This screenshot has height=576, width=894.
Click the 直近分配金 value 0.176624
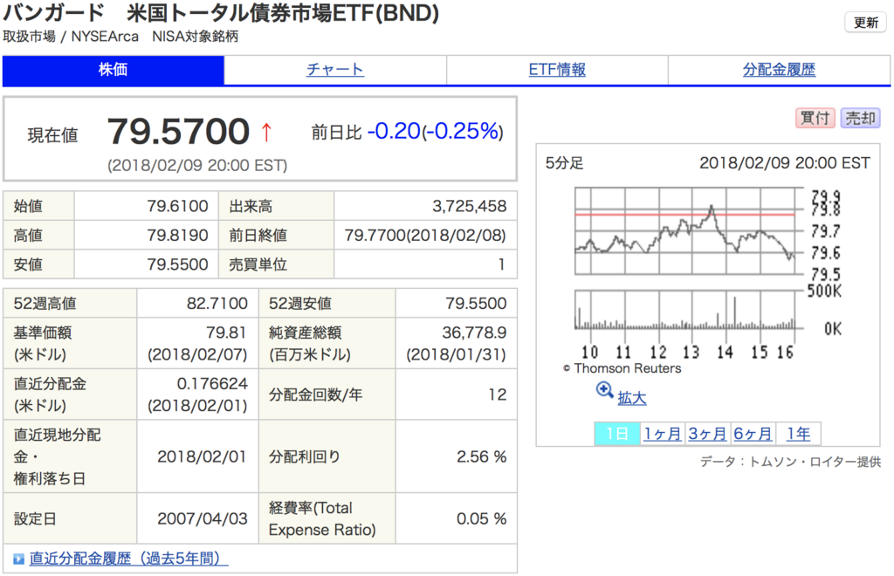(212, 383)
